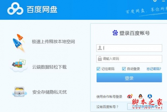The height and width of the screenshot is (112, 167).
Task: Log in with the QQ penguin icon
Action: pos(141,96)
